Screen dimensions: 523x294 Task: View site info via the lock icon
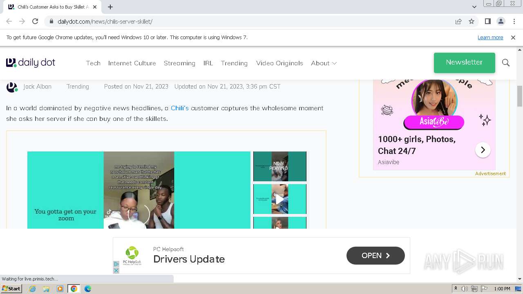tap(51, 21)
